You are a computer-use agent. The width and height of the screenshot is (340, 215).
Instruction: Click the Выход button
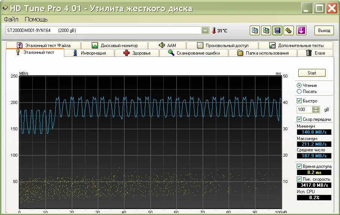point(324,30)
